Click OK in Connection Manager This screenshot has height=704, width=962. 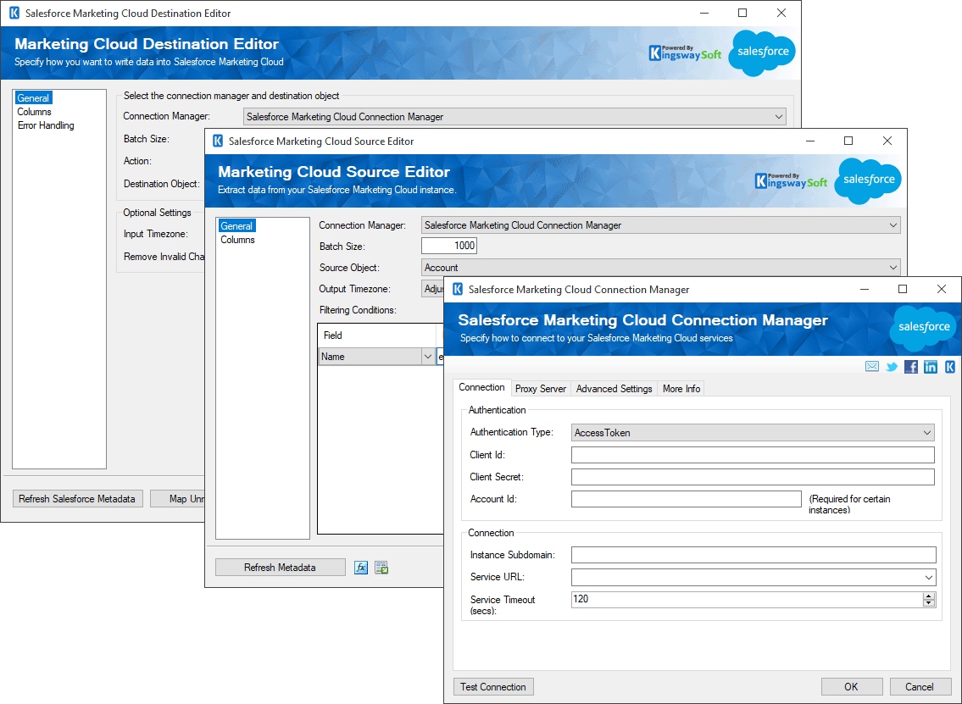tap(852, 687)
